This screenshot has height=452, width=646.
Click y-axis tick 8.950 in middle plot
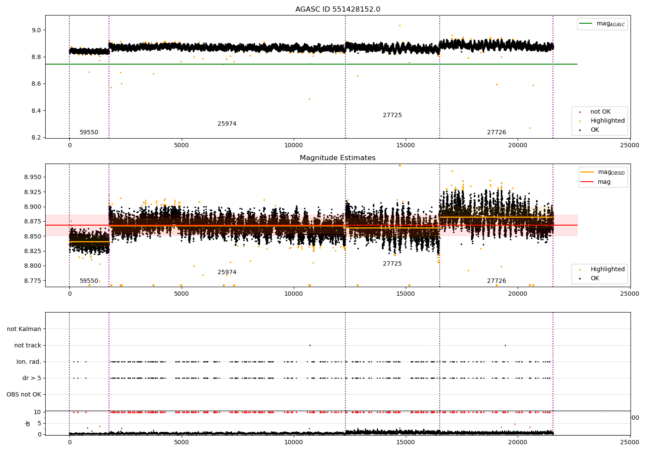coord(33,177)
